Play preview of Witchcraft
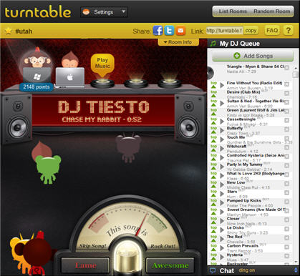 (x=222, y=148)
